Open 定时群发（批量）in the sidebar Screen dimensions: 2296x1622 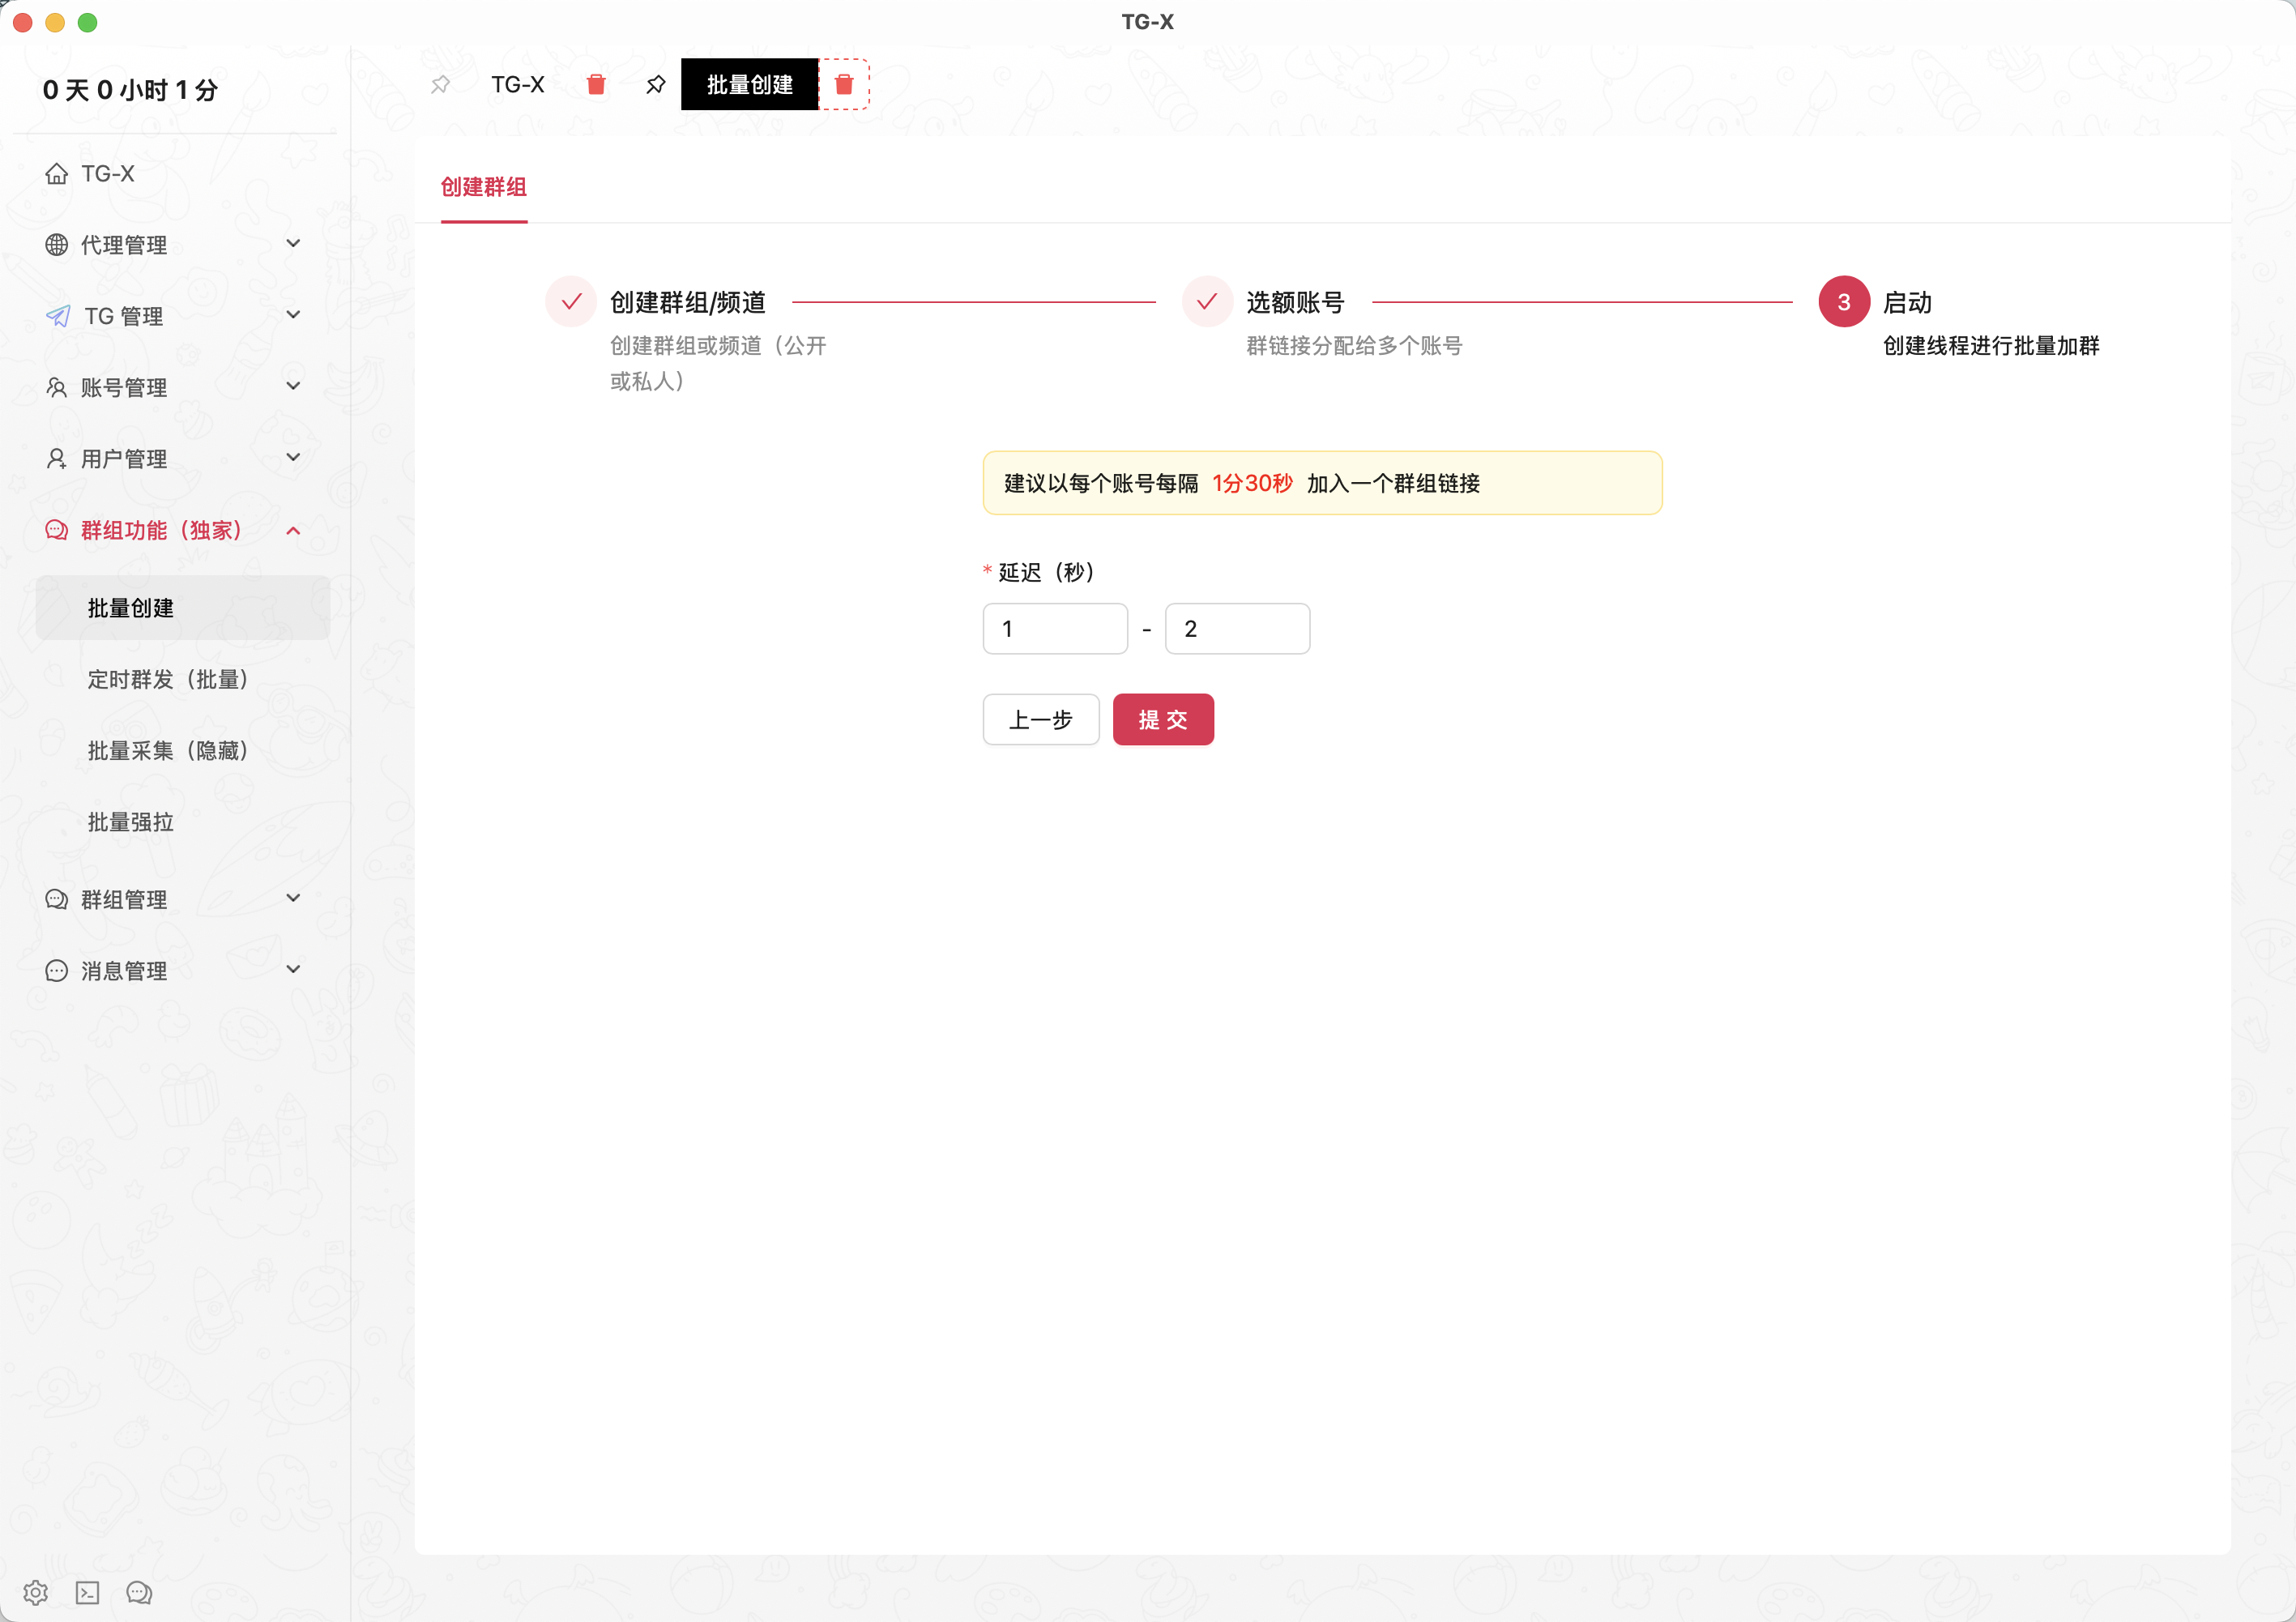point(183,680)
